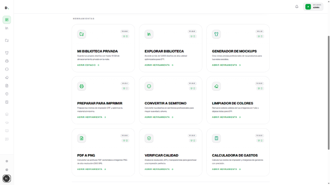Click the D. logo at top left

click(x=7, y=8)
